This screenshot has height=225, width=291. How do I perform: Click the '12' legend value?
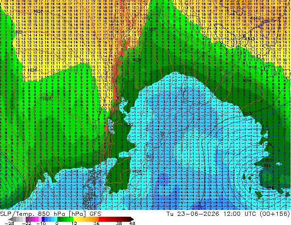pyautogui.click(x=74, y=223)
